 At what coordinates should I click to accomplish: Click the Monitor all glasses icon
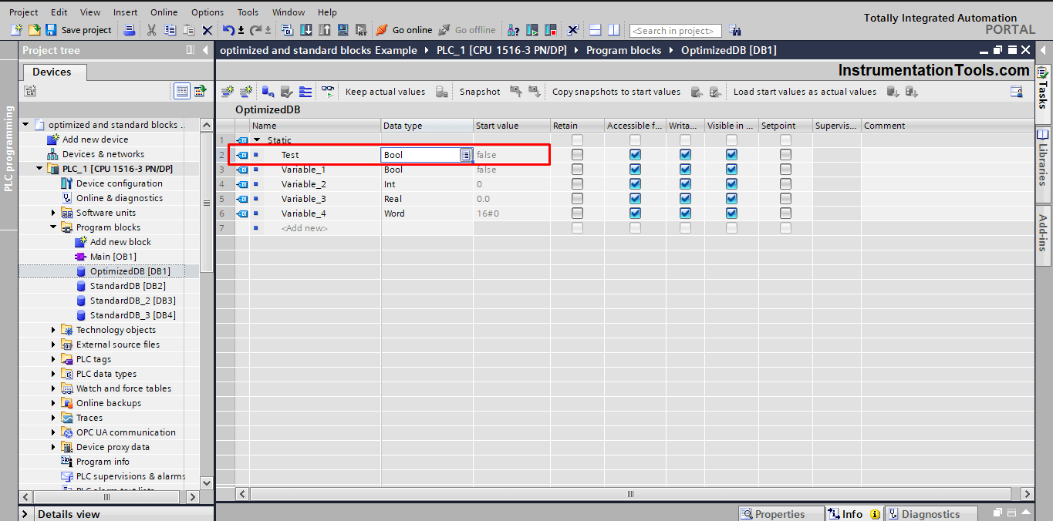click(328, 92)
